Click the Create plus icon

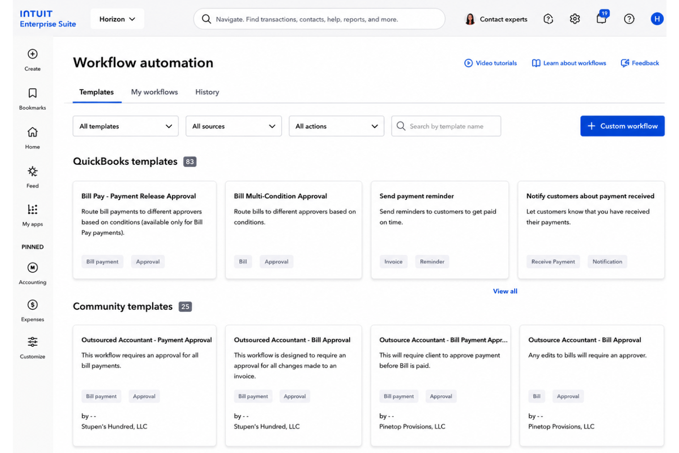tap(33, 54)
